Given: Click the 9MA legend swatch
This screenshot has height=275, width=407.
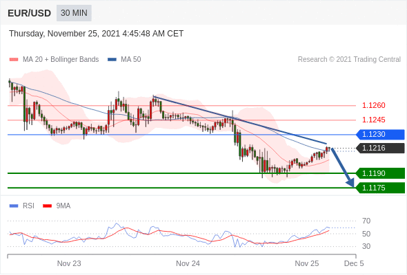Looking at the screenshot, I should coord(47,206).
